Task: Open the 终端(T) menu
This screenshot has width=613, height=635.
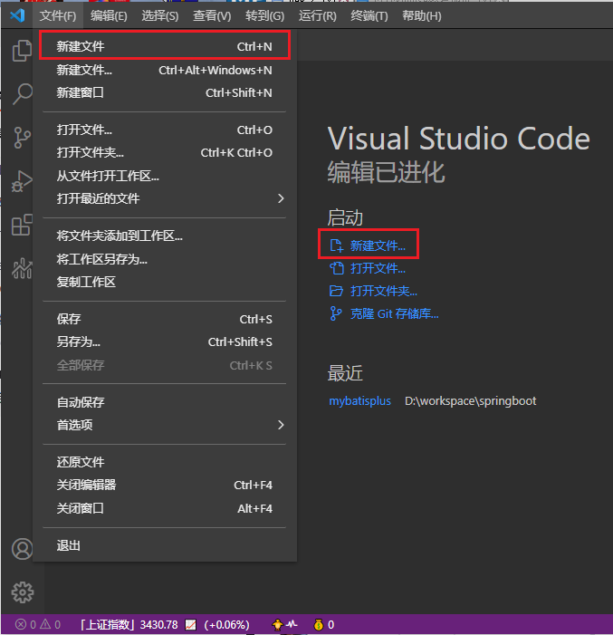Action: pos(369,15)
